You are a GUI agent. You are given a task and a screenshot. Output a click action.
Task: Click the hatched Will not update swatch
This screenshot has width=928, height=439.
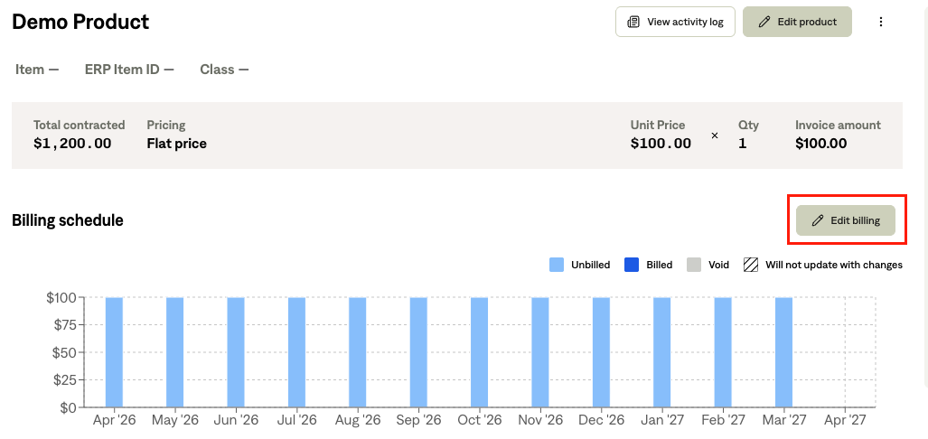[751, 265]
